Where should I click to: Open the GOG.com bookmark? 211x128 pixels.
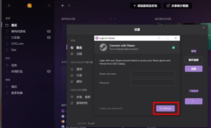(x=17, y=44)
